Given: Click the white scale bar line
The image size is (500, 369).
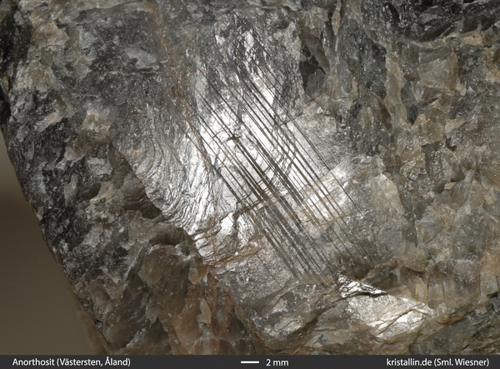Looking at the screenshot, I should pyautogui.click(x=250, y=362).
